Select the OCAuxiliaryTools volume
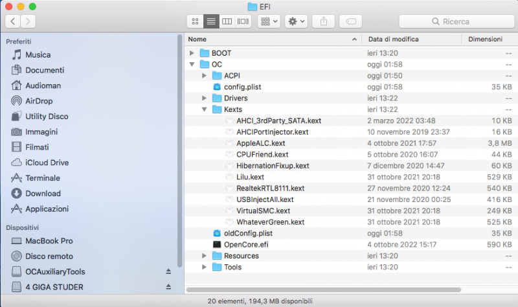518x307 pixels. click(48, 271)
